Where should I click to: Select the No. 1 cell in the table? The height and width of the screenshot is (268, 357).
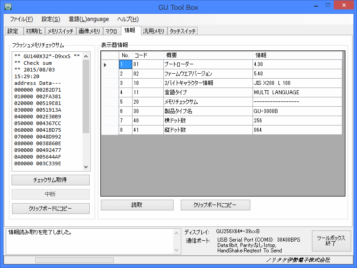tap(126, 64)
